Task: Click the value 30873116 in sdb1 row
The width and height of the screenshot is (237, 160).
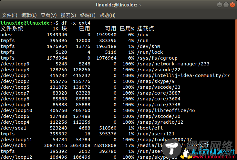Action: [56, 146]
